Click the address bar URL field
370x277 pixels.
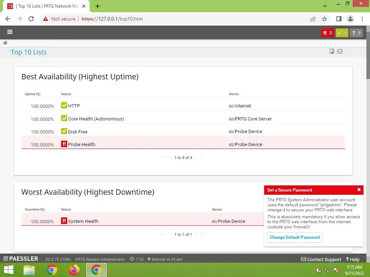pos(112,19)
